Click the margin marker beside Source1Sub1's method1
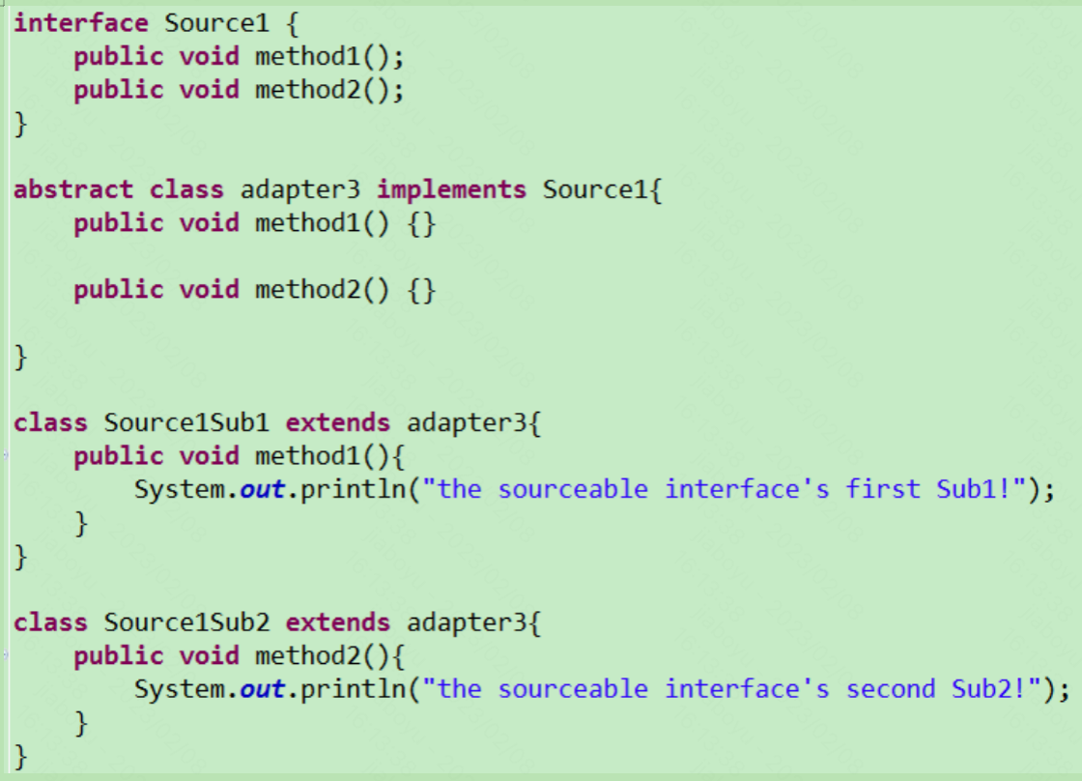Image resolution: width=1082 pixels, height=781 pixels. [x=5, y=455]
